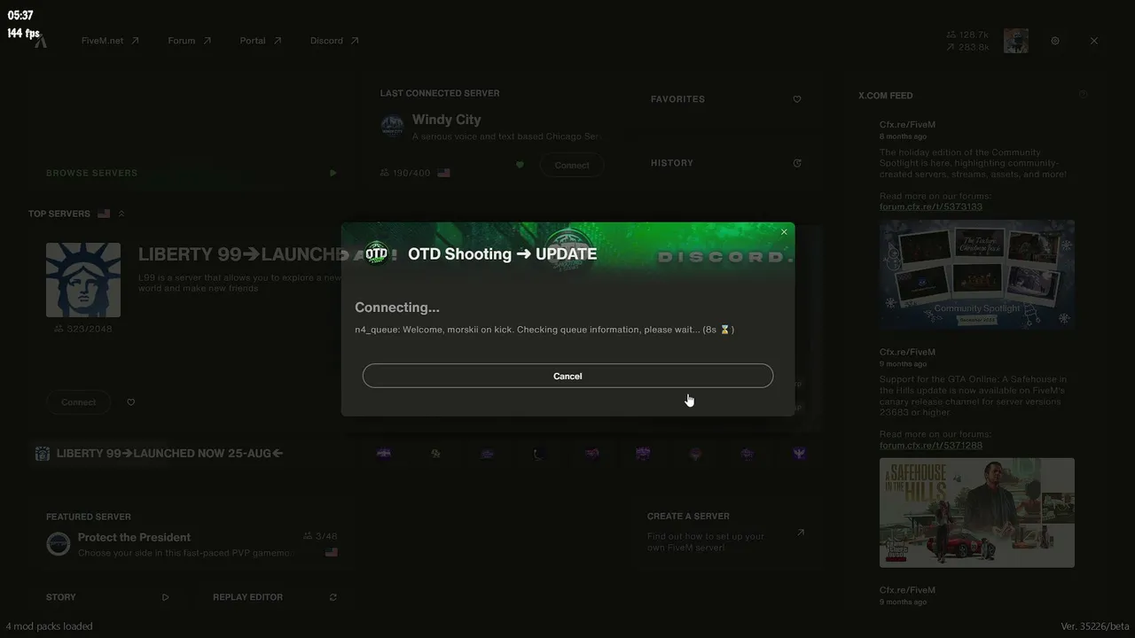This screenshot has width=1135, height=638.
Task: Open Protect the President featured server
Action: click(x=134, y=537)
